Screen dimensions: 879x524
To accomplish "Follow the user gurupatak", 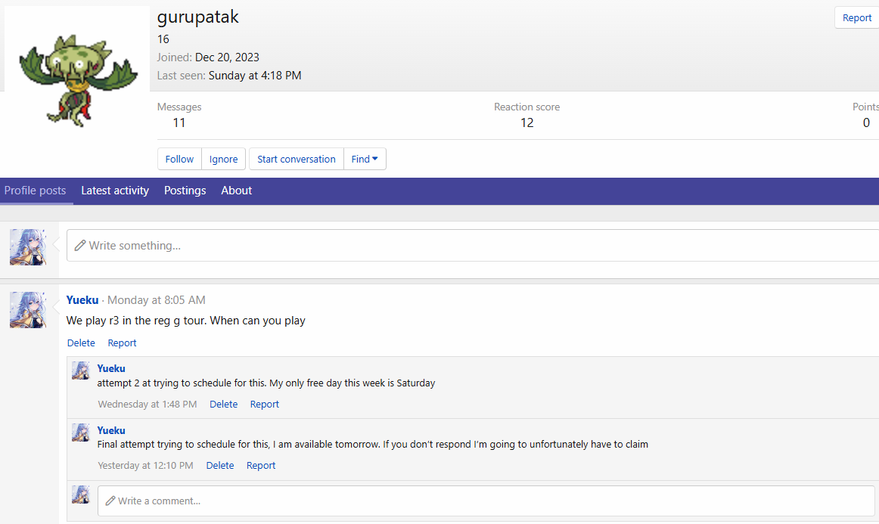I will point(179,159).
